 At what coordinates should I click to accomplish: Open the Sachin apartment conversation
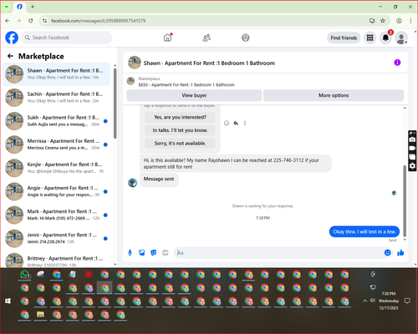tap(57, 98)
